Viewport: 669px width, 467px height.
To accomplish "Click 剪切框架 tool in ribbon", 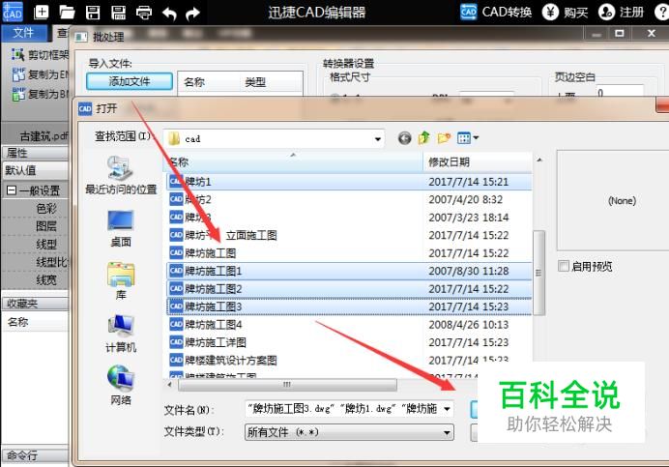I will (40, 55).
